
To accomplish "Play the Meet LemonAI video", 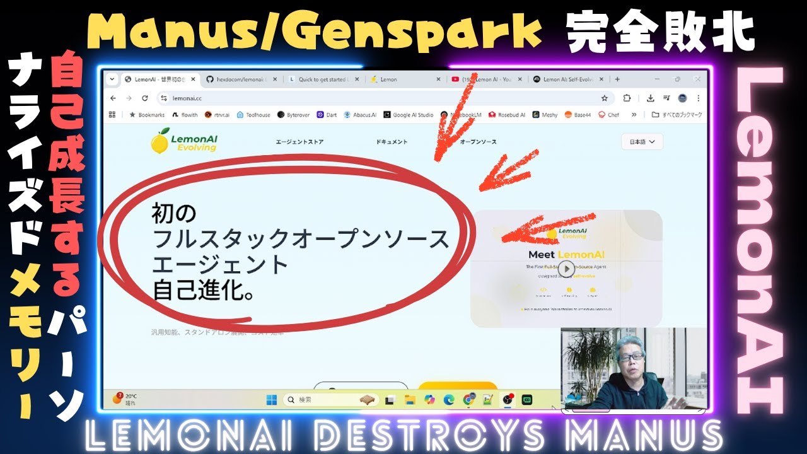I will click(567, 269).
